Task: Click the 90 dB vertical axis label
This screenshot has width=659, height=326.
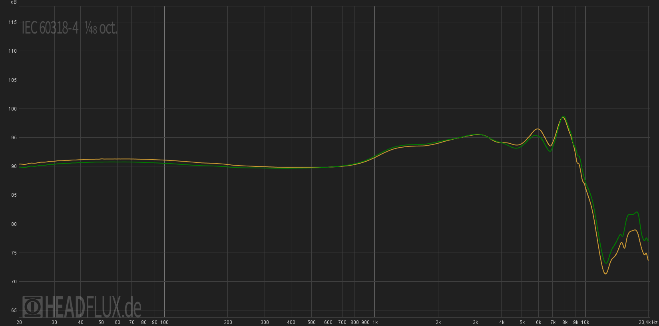Action: tap(14, 166)
